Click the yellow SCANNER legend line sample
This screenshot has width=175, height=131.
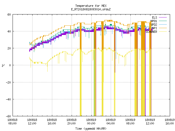(163, 32)
